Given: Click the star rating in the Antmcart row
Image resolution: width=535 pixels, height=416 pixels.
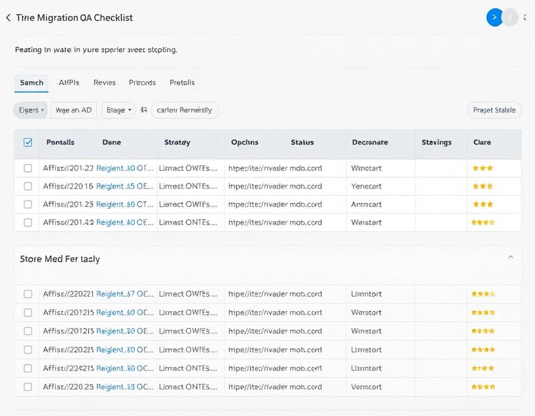Looking at the screenshot, I should (x=483, y=204).
